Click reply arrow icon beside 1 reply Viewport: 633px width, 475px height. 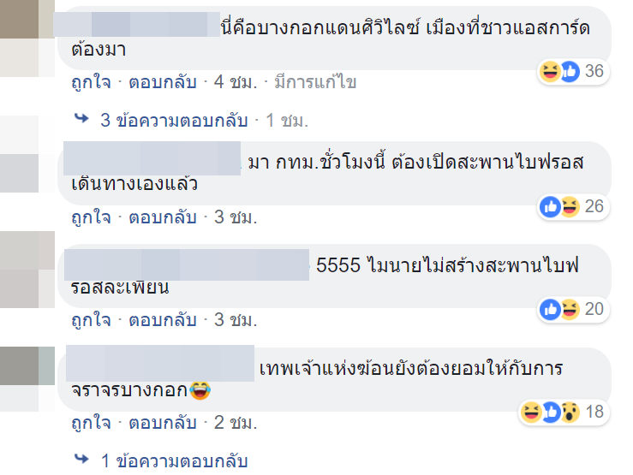(81, 459)
